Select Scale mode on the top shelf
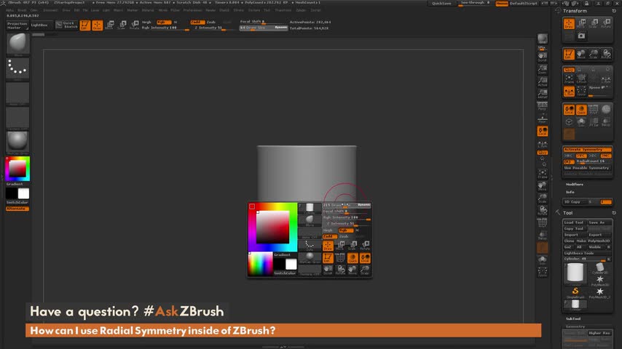Viewport: 622px width, 349px height. point(122,25)
